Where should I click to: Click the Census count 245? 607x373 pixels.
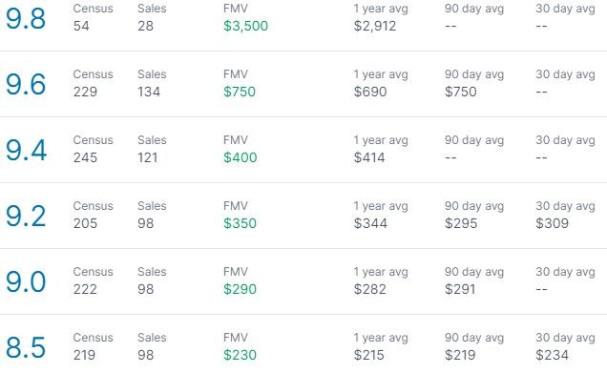[x=85, y=157]
